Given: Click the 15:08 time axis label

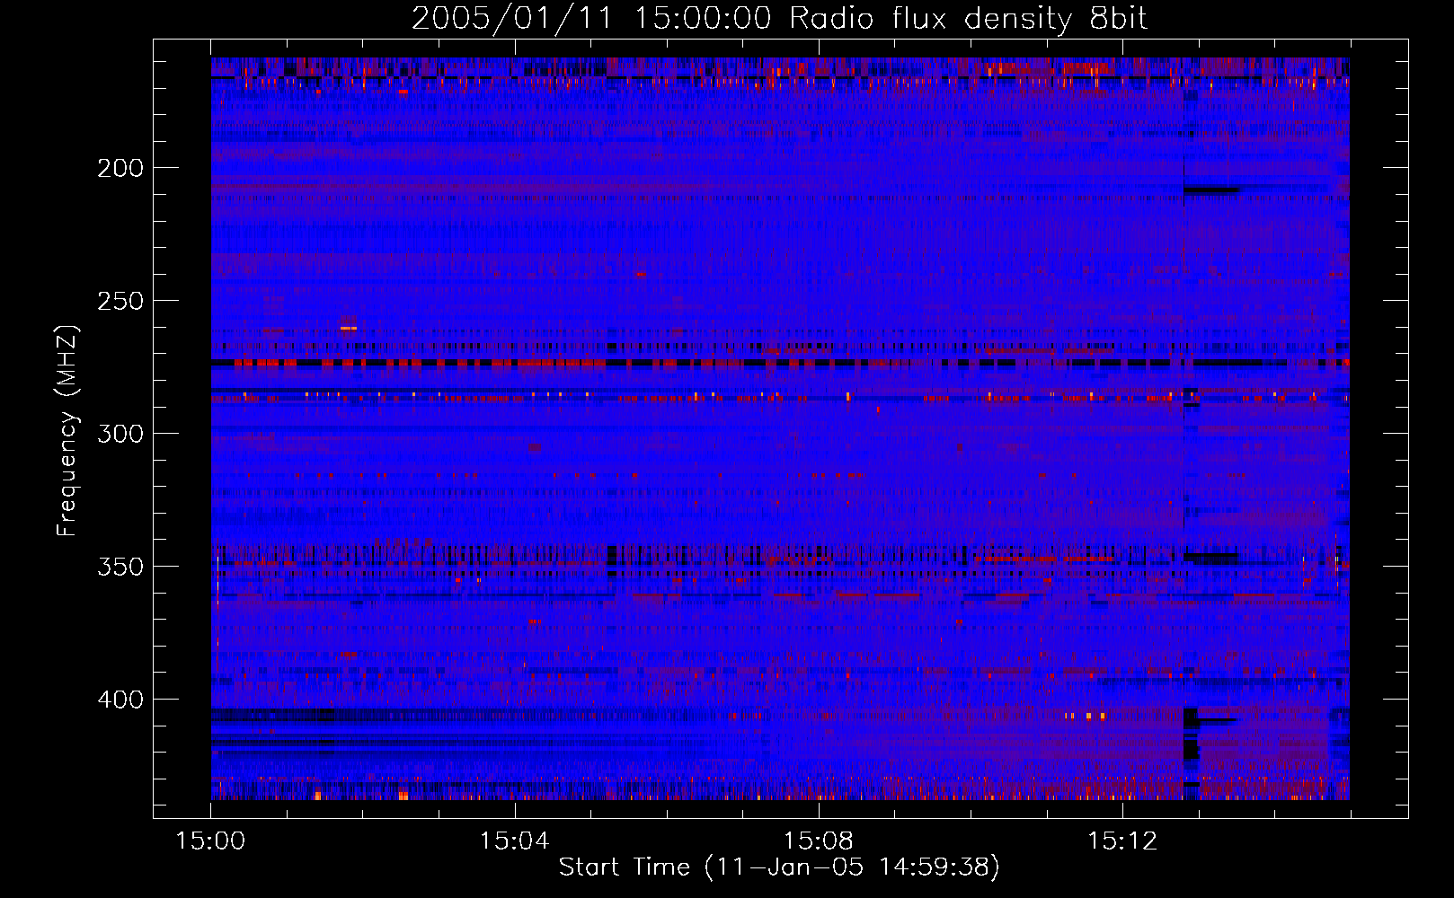Looking at the screenshot, I should coord(819,841).
